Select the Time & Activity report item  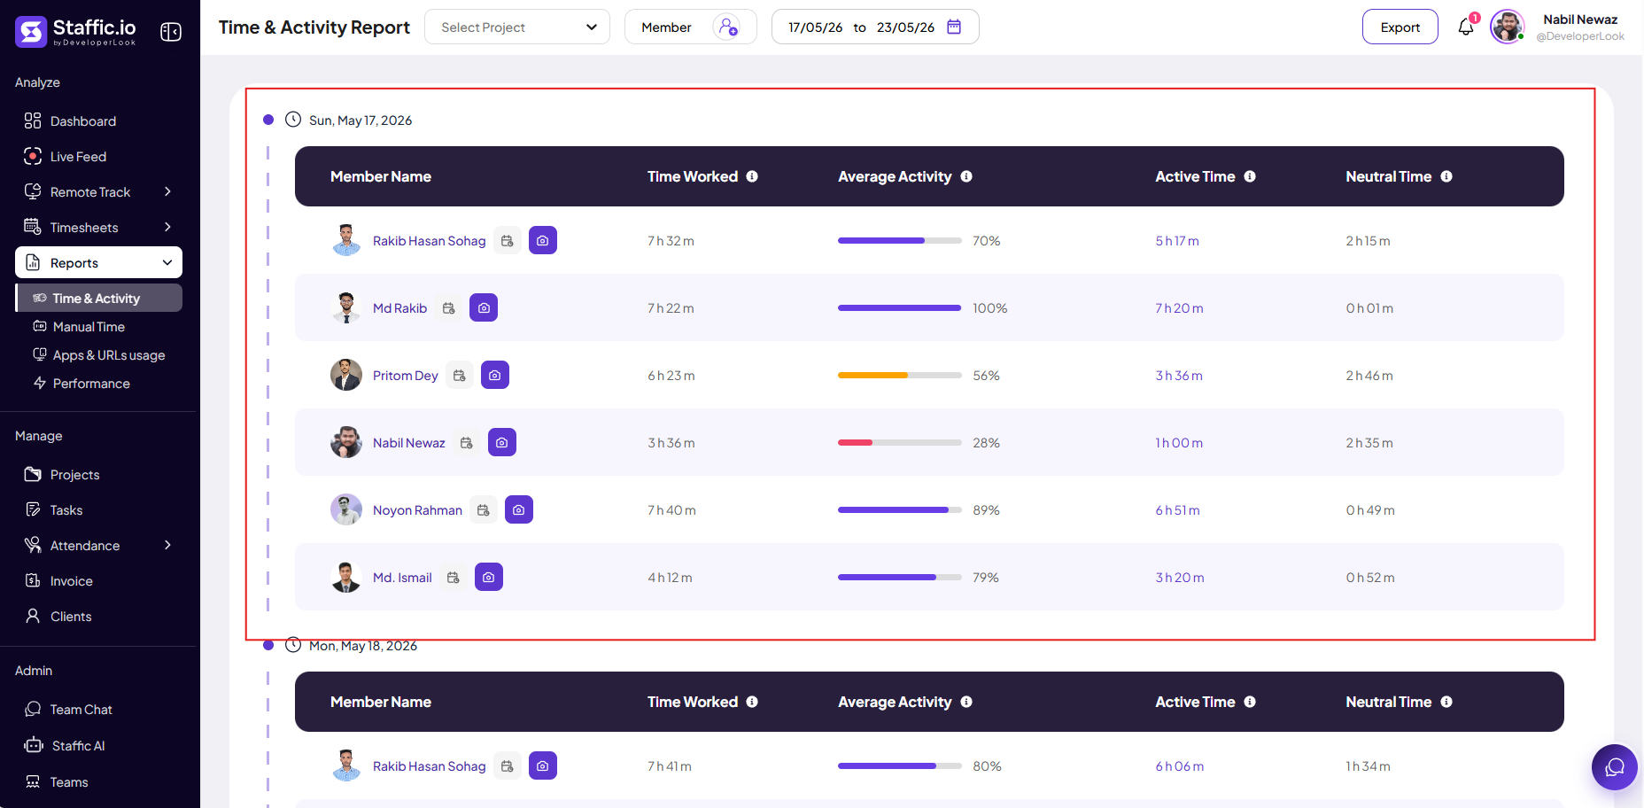tap(99, 298)
